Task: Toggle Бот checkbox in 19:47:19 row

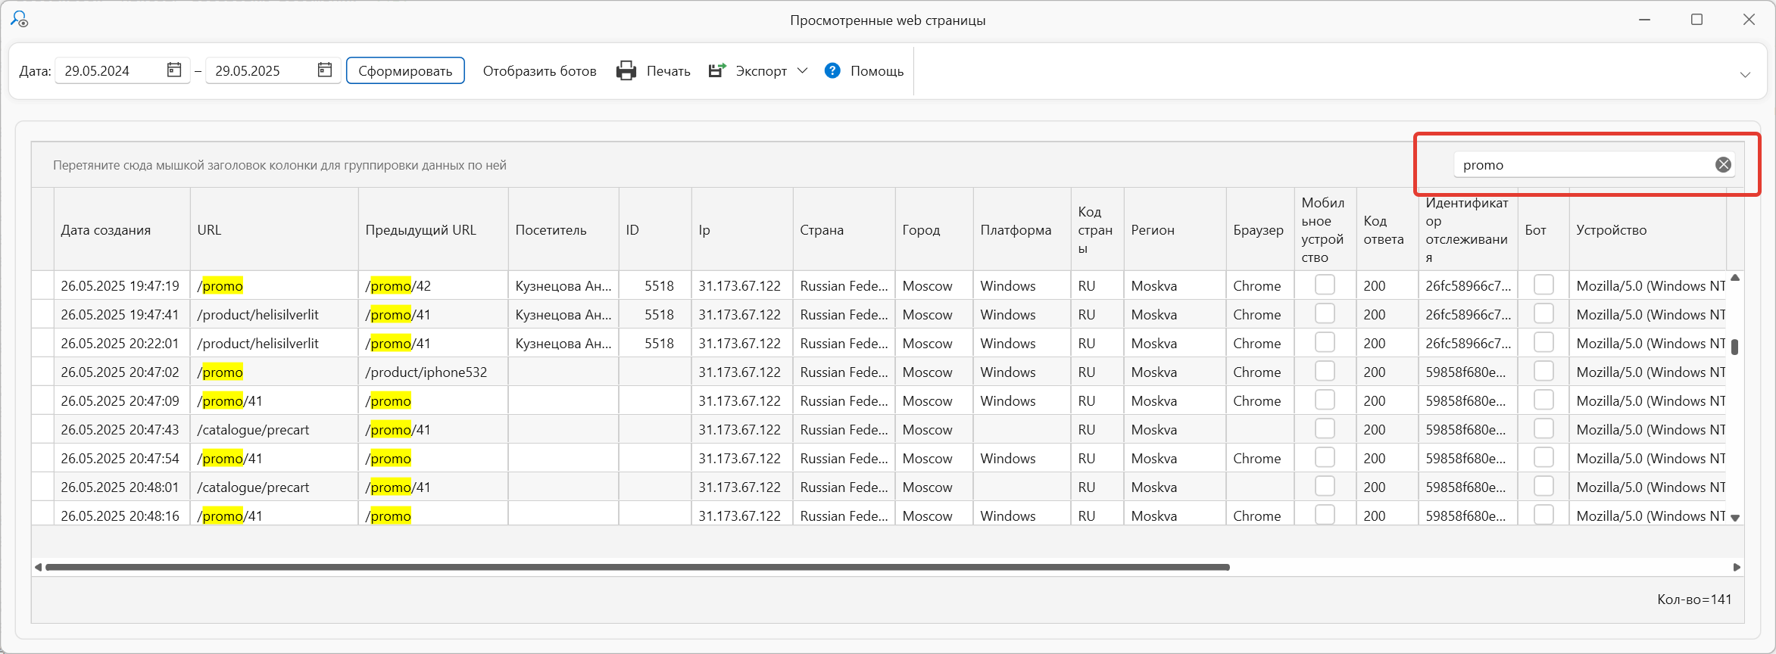Action: coord(1543,285)
